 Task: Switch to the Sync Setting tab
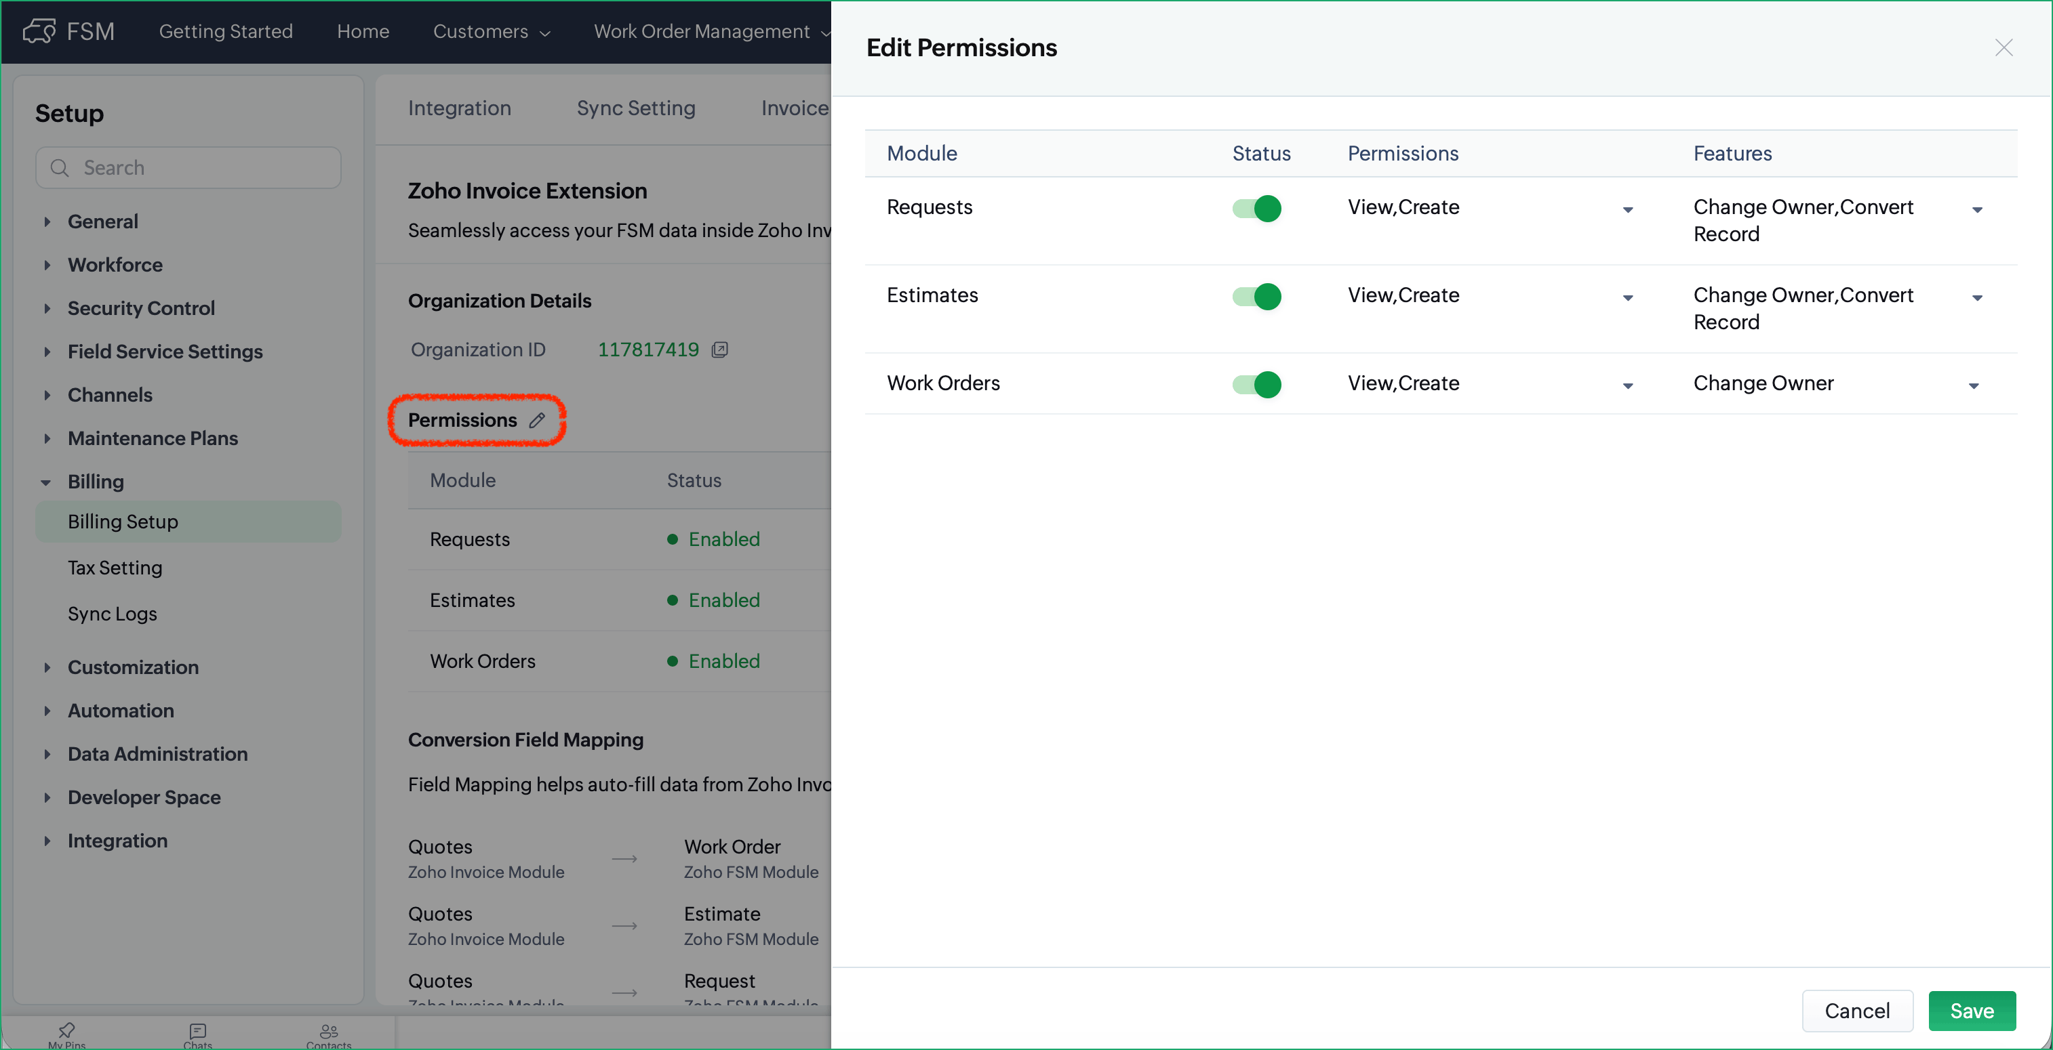635,108
